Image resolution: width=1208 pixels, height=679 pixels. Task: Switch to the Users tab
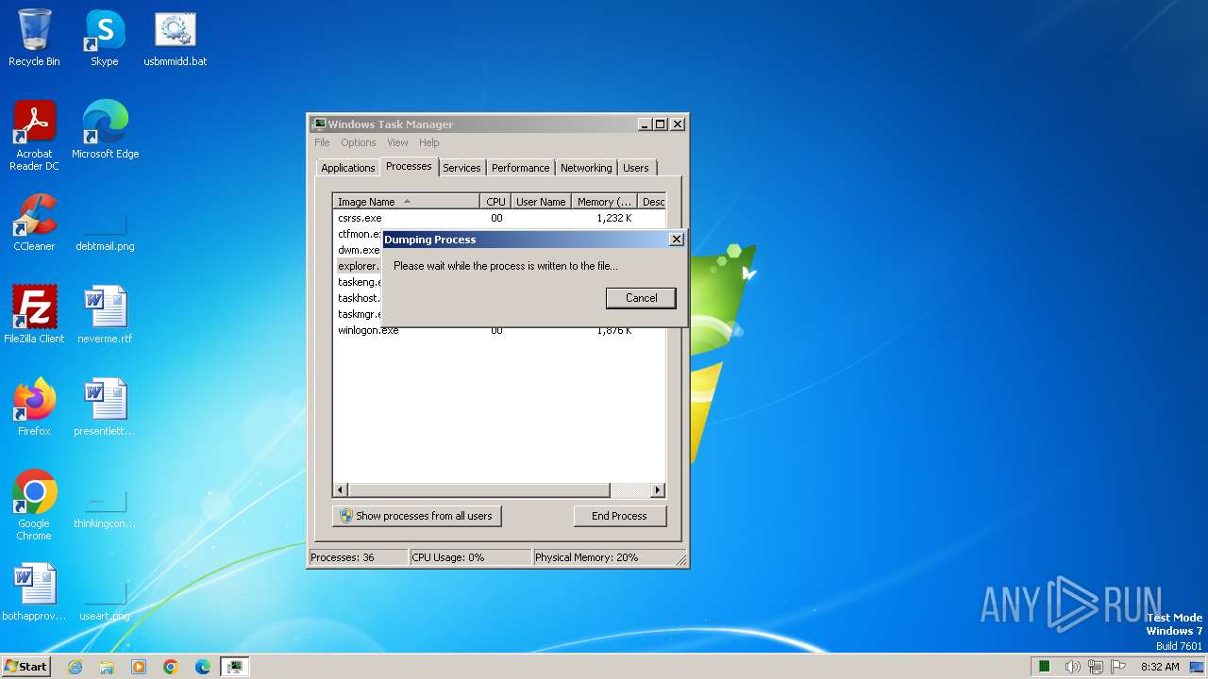(x=636, y=168)
